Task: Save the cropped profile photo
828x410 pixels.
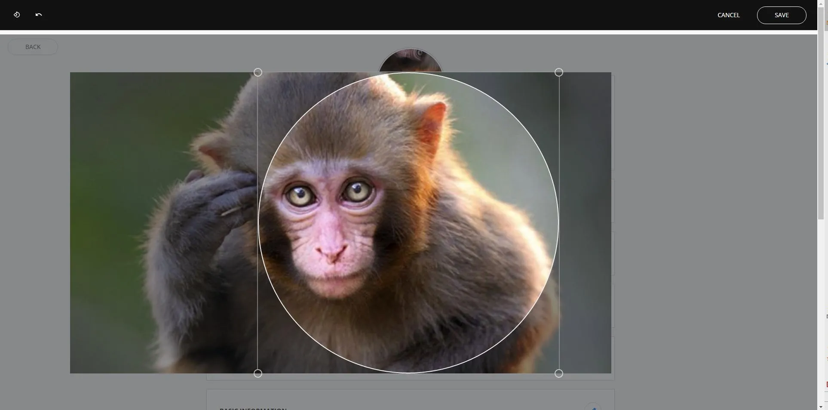Action: [x=782, y=15]
